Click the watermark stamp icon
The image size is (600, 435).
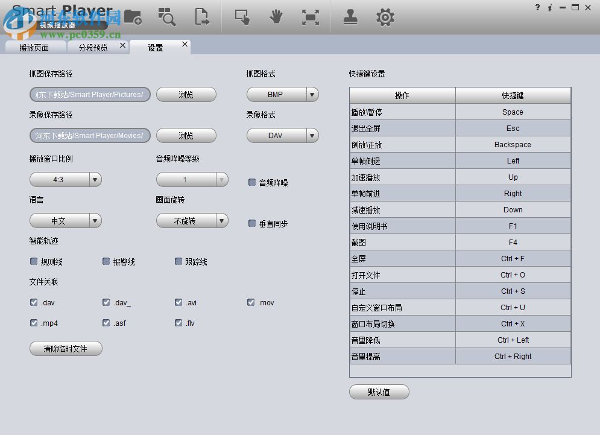(x=350, y=17)
